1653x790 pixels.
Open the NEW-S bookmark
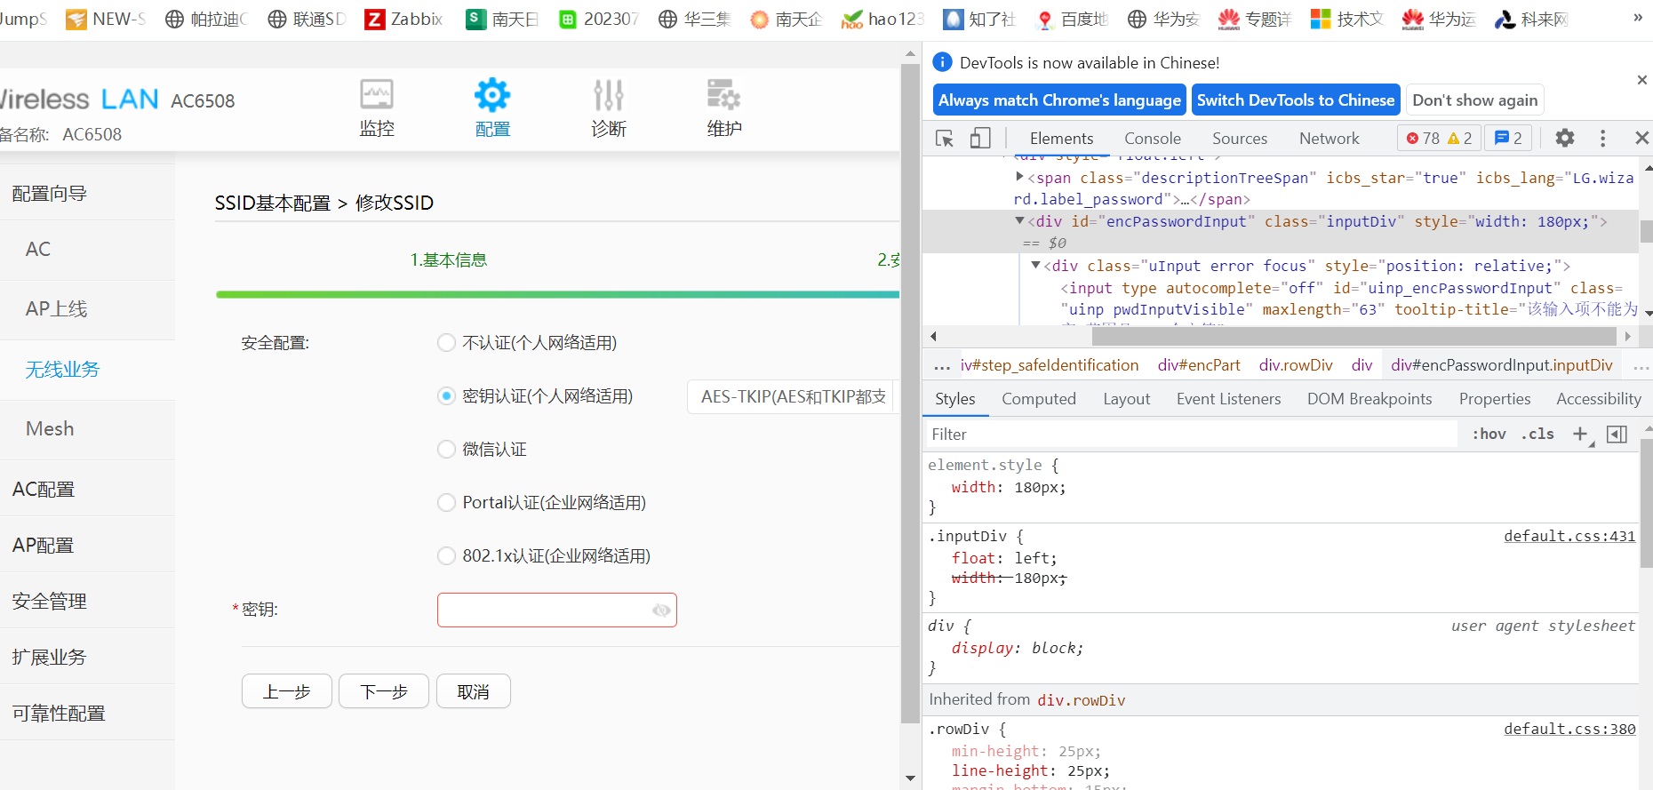point(106,19)
